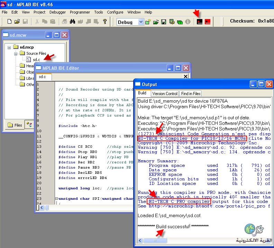
Task: Click the Cut scissors icon
Action: click(37, 22)
